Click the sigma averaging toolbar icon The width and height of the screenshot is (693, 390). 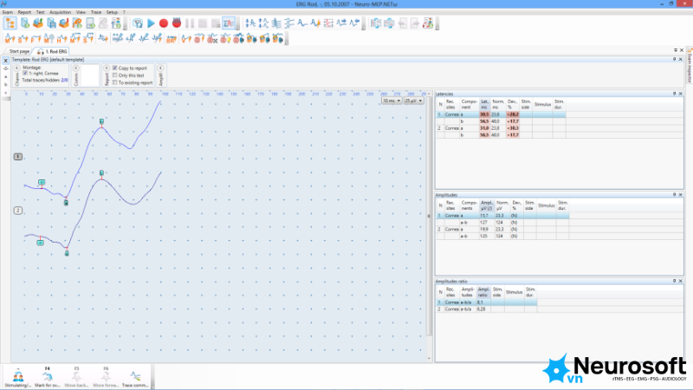point(229,23)
